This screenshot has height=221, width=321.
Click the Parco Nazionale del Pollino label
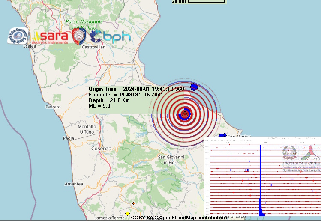pyautogui.click(x=84, y=24)
